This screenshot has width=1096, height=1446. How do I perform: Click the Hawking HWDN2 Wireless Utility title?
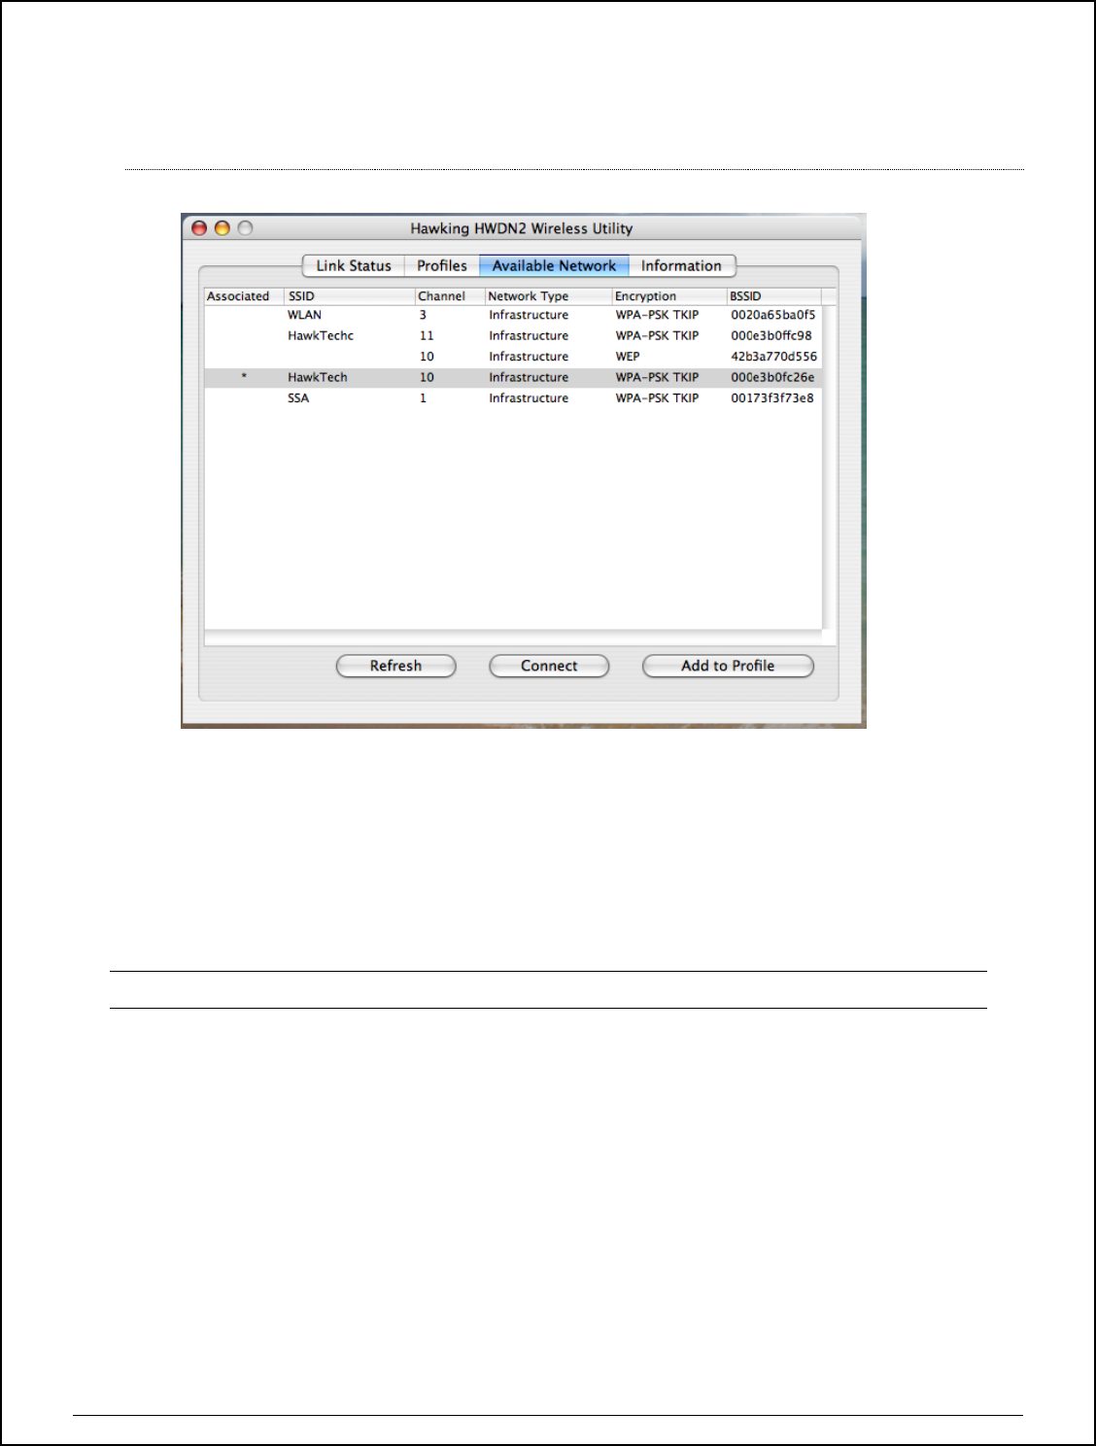522,228
